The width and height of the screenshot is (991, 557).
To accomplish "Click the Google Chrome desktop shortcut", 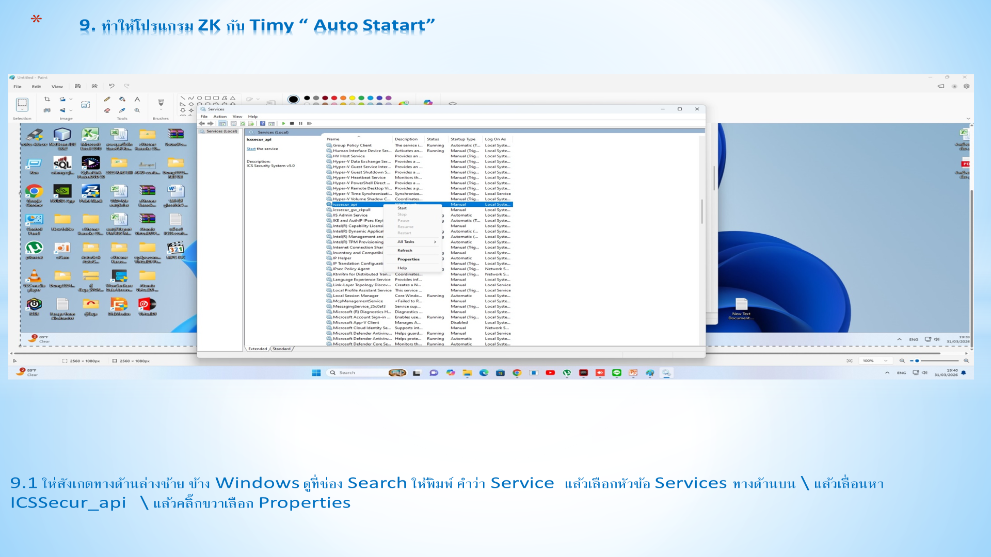I will point(34,195).
